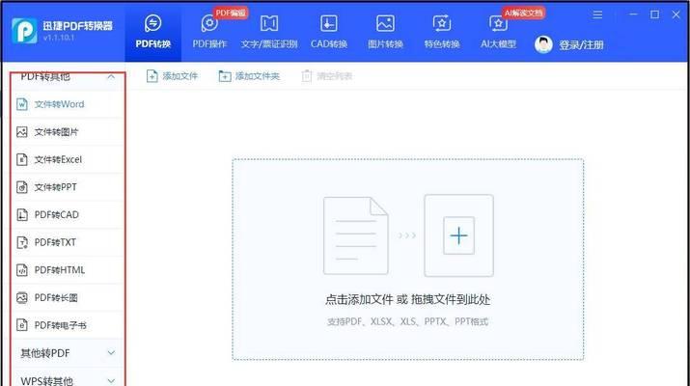Viewport: 690px width, 386px height.
Task: Close the converter window
Action: 676,14
